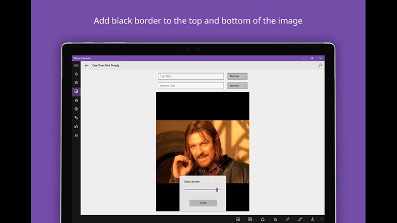The height and width of the screenshot is (223, 397).
Task: Click the pencil edit icon in the bottom bar
Action: coord(300,219)
